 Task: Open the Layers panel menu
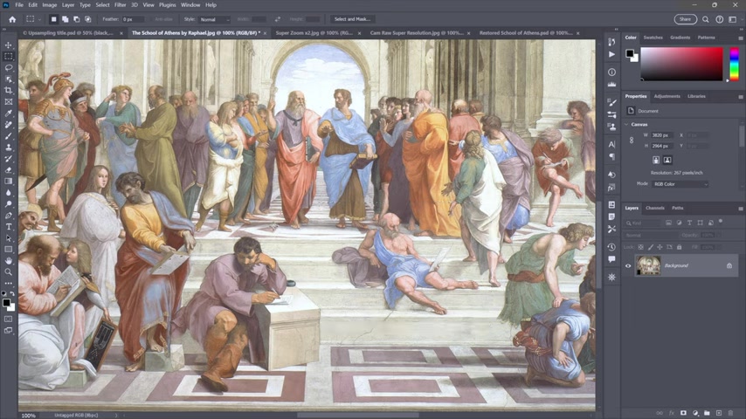tap(740, 209)
